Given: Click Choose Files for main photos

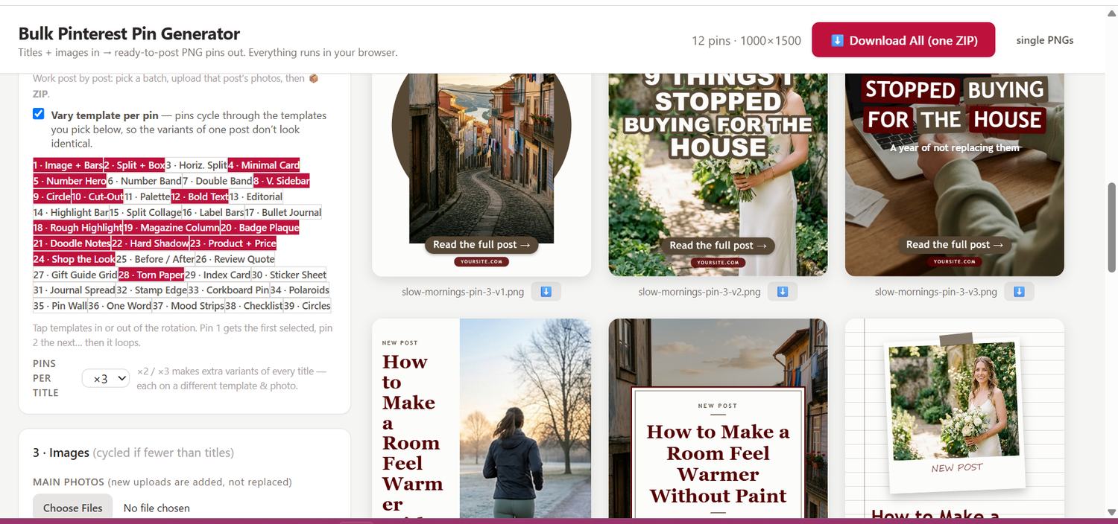Looking at the screenshot, I should click(72, 508).
